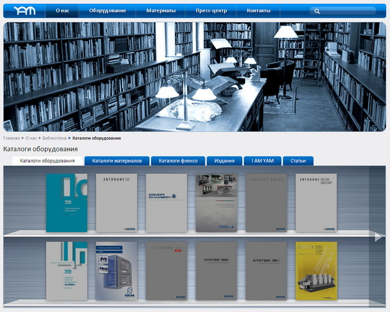
Task: Click the right arrow on the bookshelf
Action: 378,237
